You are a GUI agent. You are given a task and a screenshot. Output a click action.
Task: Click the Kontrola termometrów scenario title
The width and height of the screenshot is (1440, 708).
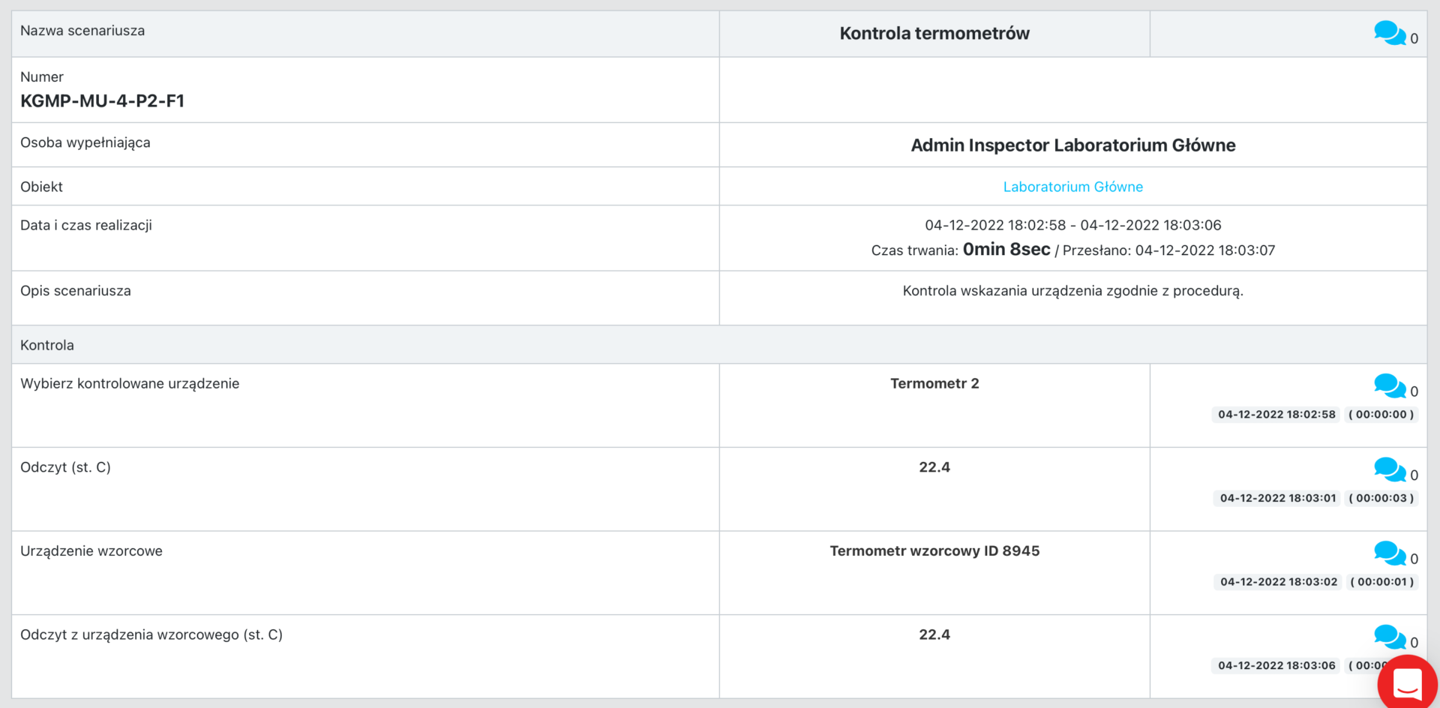pyautogui.click(x=934, y=34)
